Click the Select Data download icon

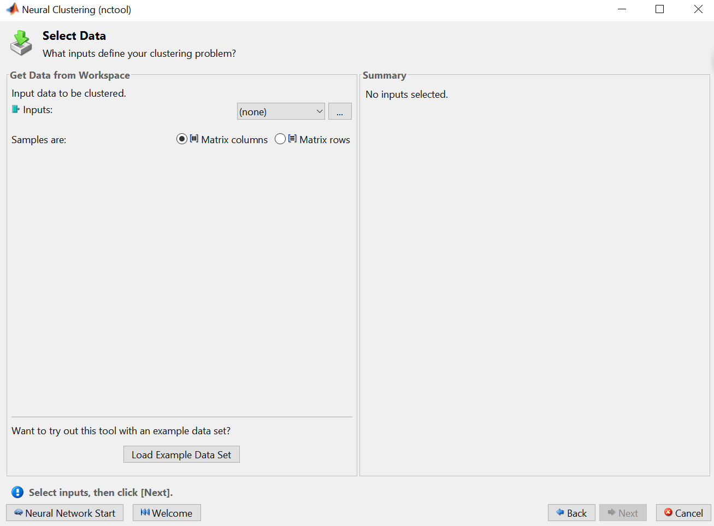21,43
